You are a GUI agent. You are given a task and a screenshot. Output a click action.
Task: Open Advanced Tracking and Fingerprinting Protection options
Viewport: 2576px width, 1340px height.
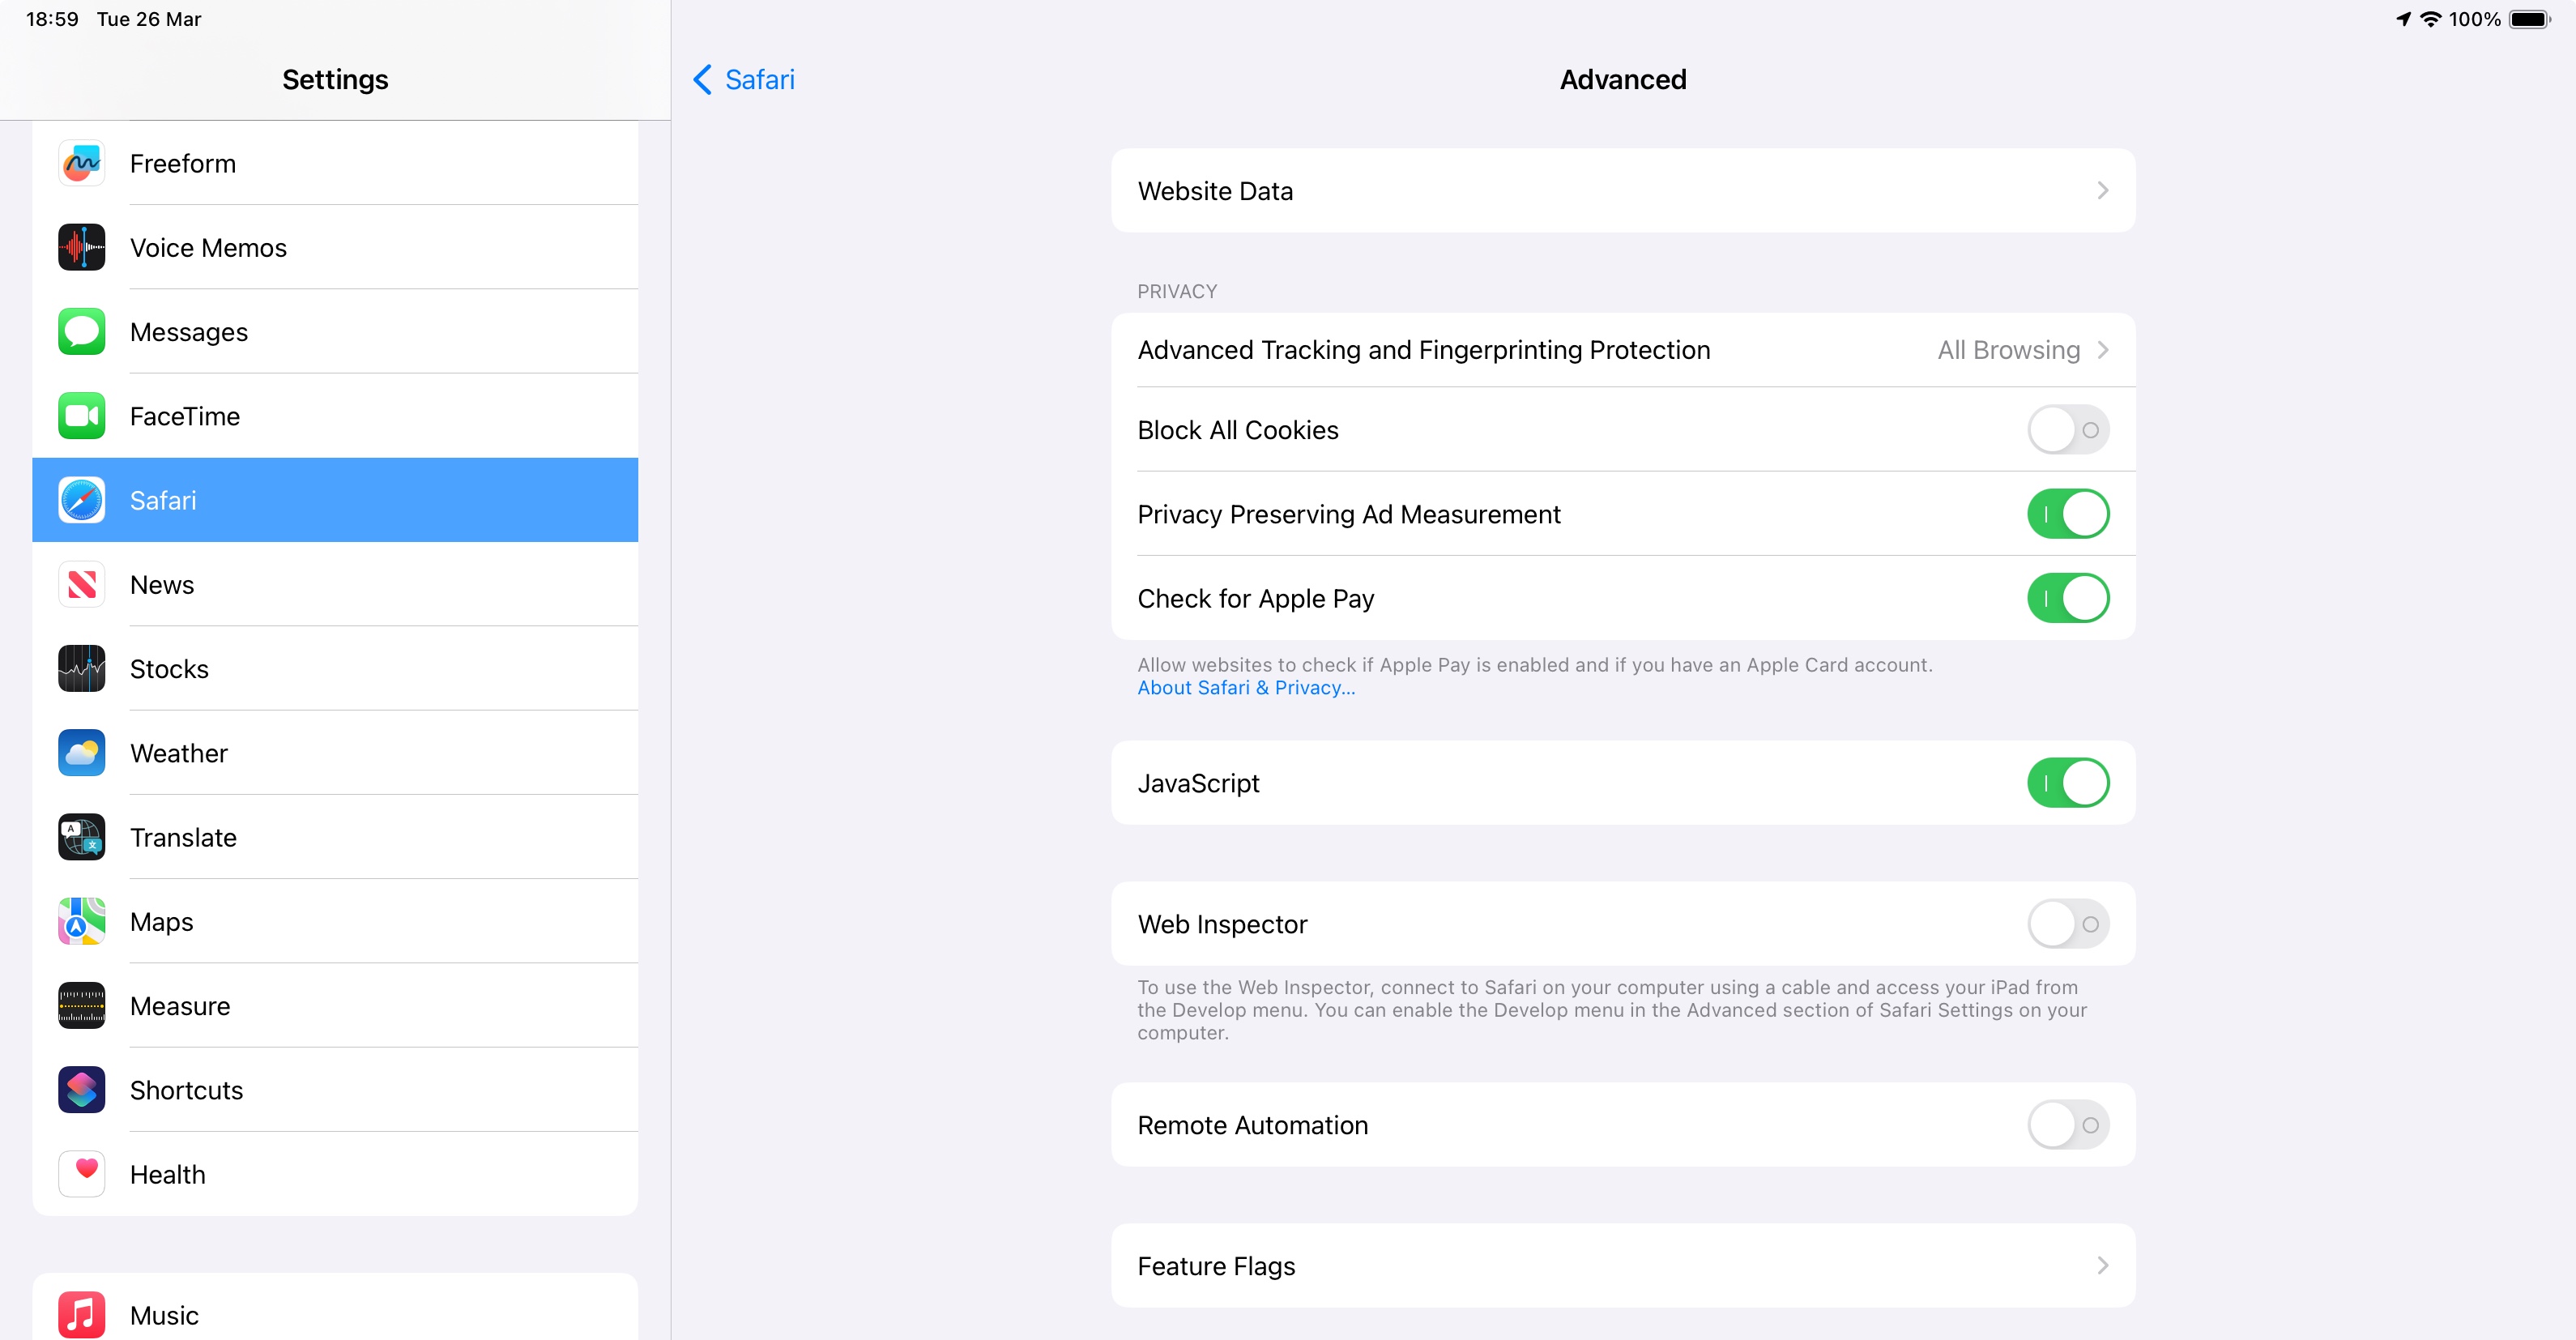pos(1622,350)
